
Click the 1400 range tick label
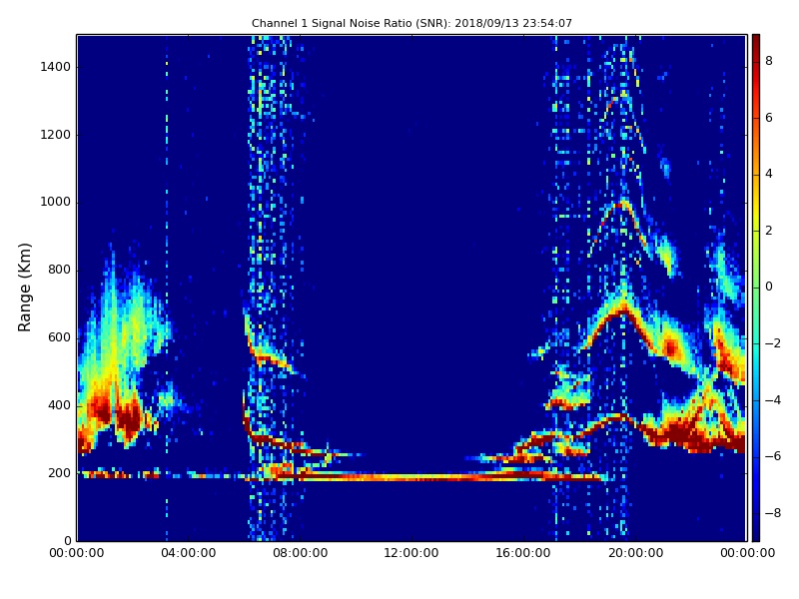point(56,67)
